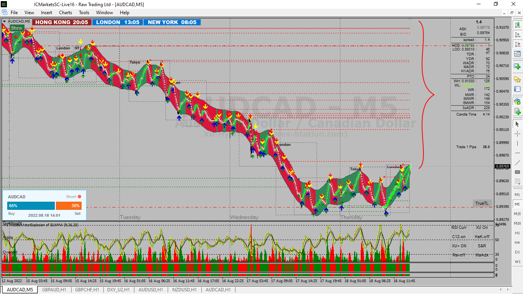This screenshot has width=523, height=294.
Task: Open the Window menu
Action: 105,13
